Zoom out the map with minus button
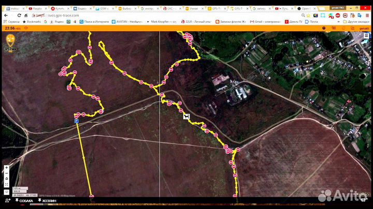 coord(6,173)
